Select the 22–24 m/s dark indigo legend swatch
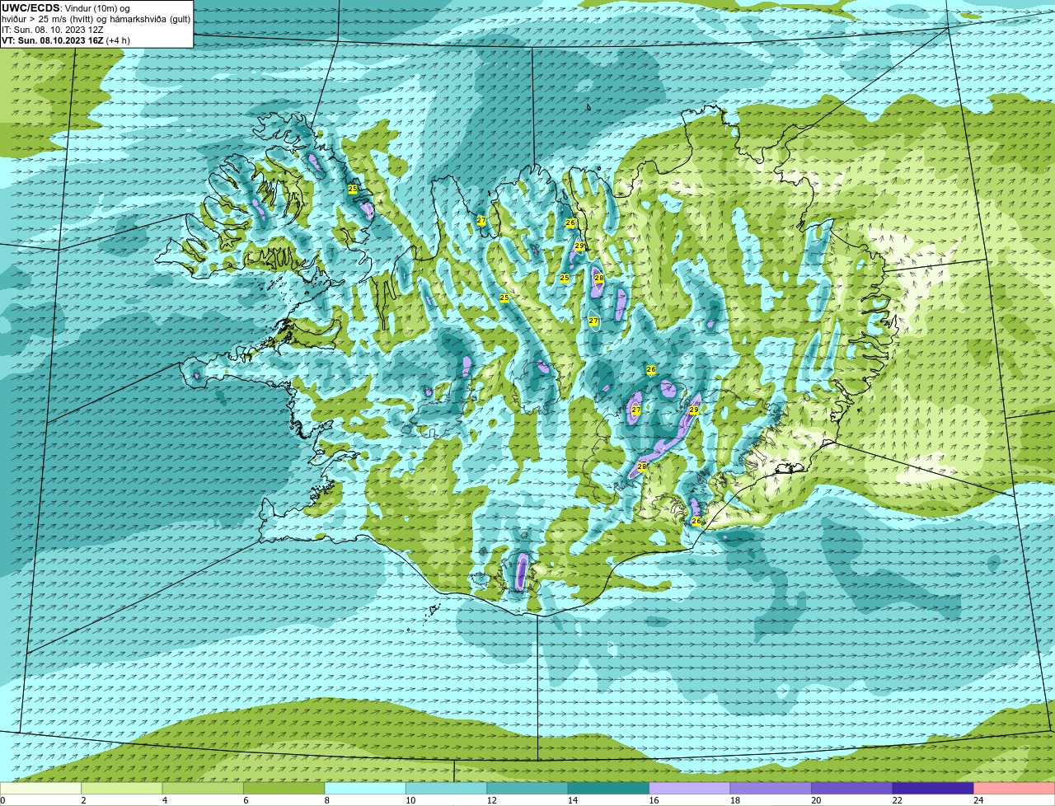Viewport: 1055px width, 806px height. (933, 789)
